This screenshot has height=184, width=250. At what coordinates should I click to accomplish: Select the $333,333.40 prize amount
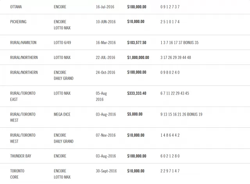pyautogui.click(x=137, y=93)
